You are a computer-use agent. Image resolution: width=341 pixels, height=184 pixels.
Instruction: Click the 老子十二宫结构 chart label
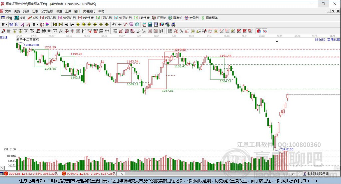pos(28,40)
